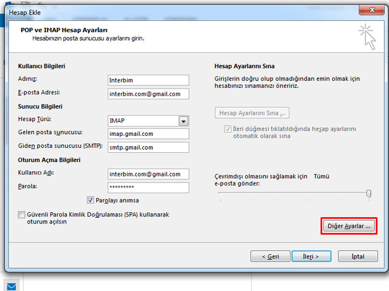Click the Kullanıcı Adı text box
Screen dimensions: 389x291
click(x=148, y=174)
